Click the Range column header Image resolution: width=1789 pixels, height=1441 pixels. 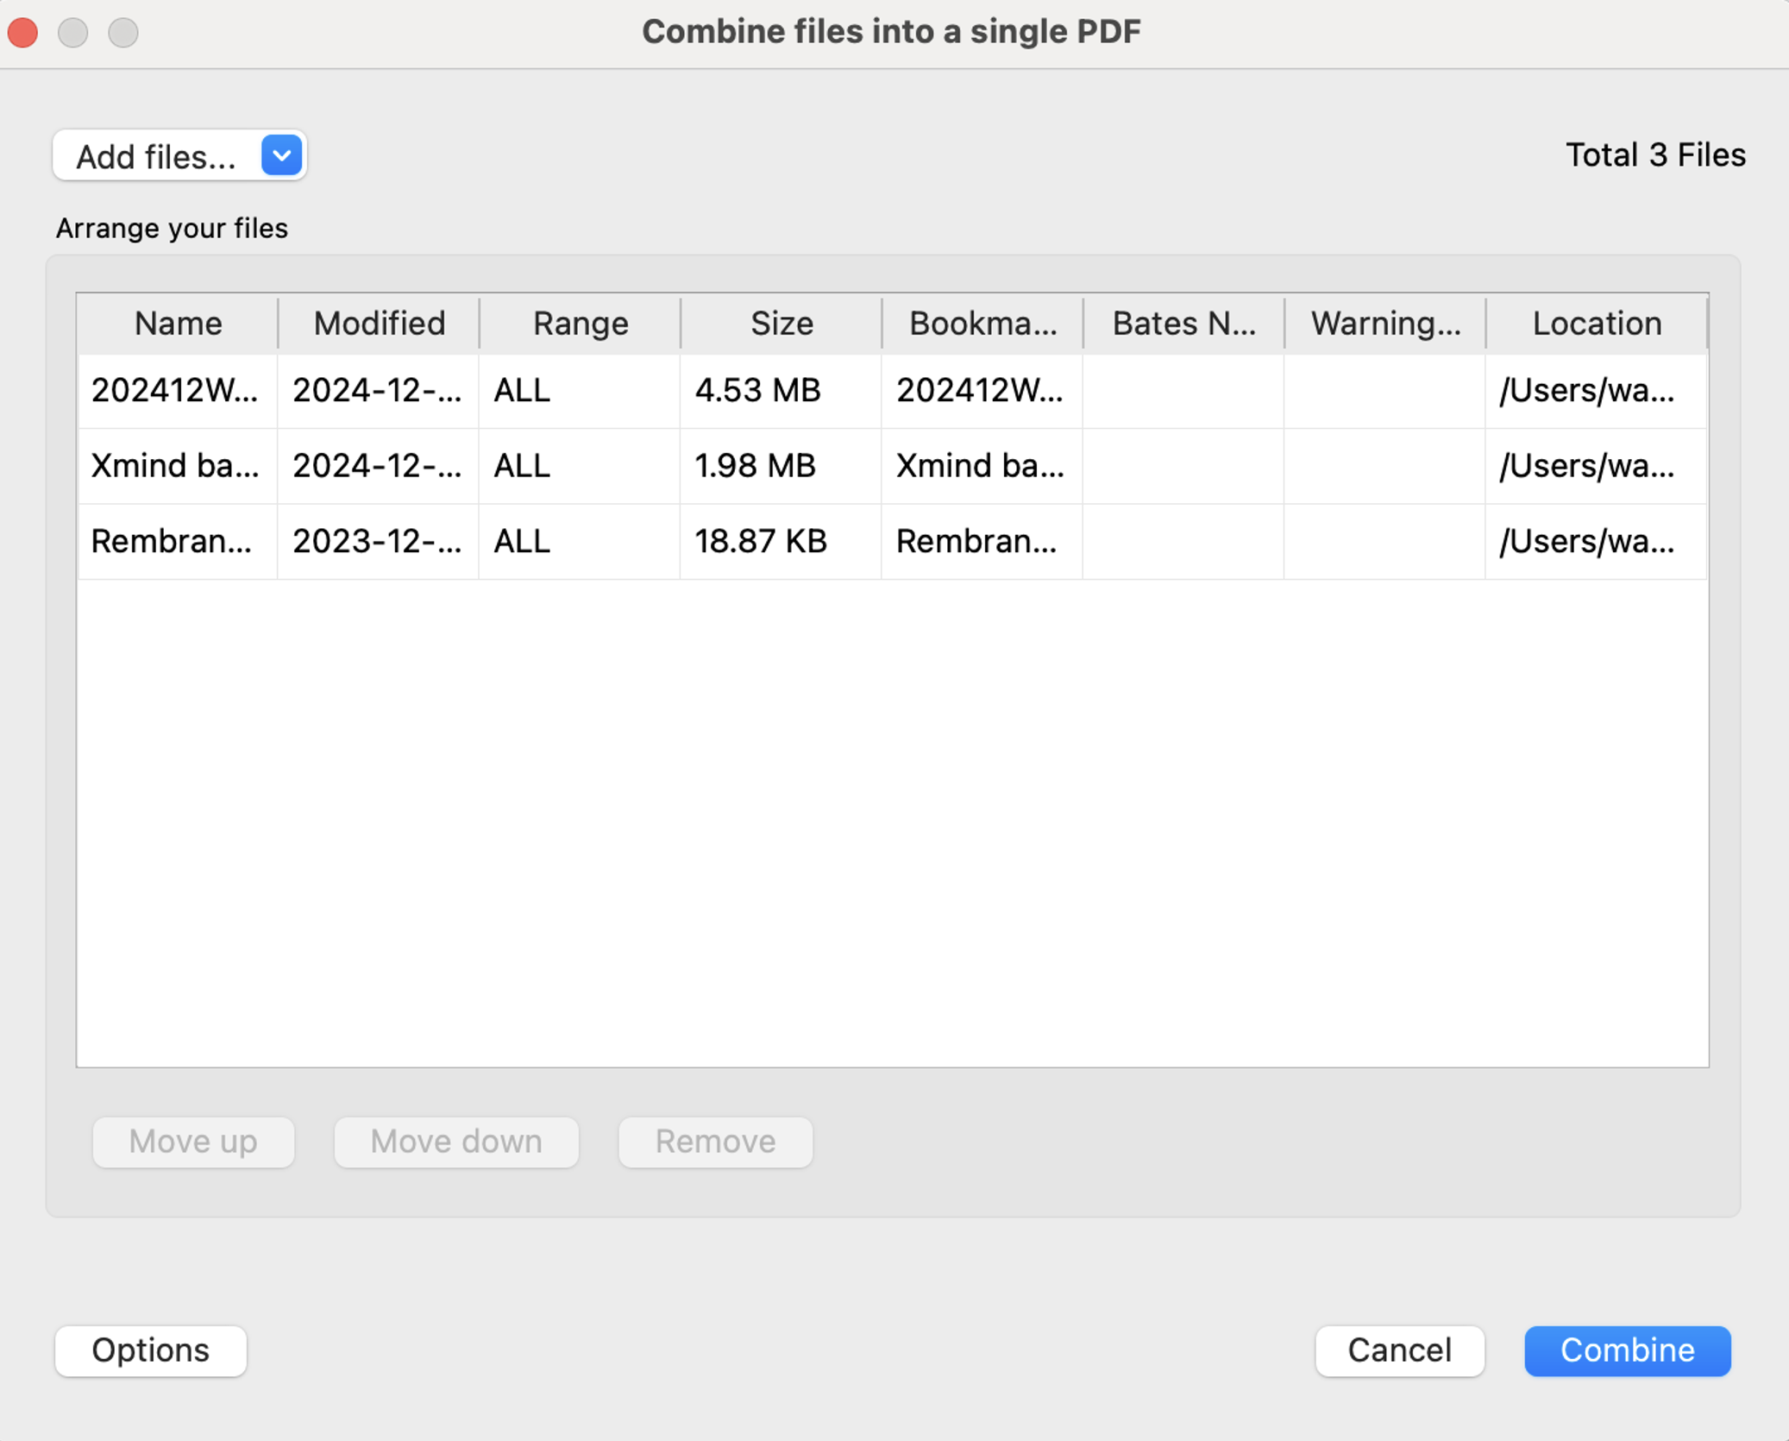click(x=580, y=324)
